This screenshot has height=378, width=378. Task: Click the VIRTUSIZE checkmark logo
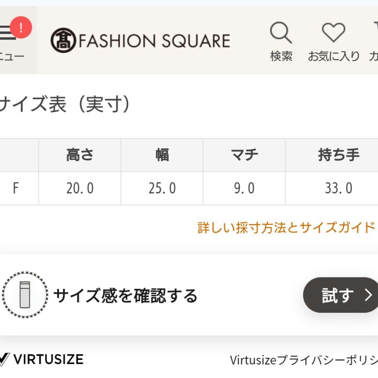(x=4, y=359)
